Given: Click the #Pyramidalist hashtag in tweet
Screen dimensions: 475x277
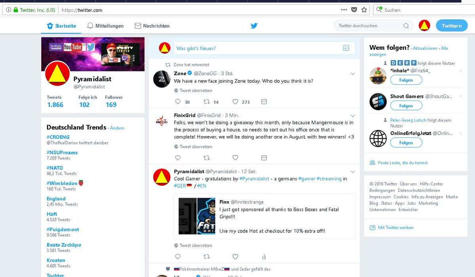Looking at the screenshot, I should click(254, 179).
